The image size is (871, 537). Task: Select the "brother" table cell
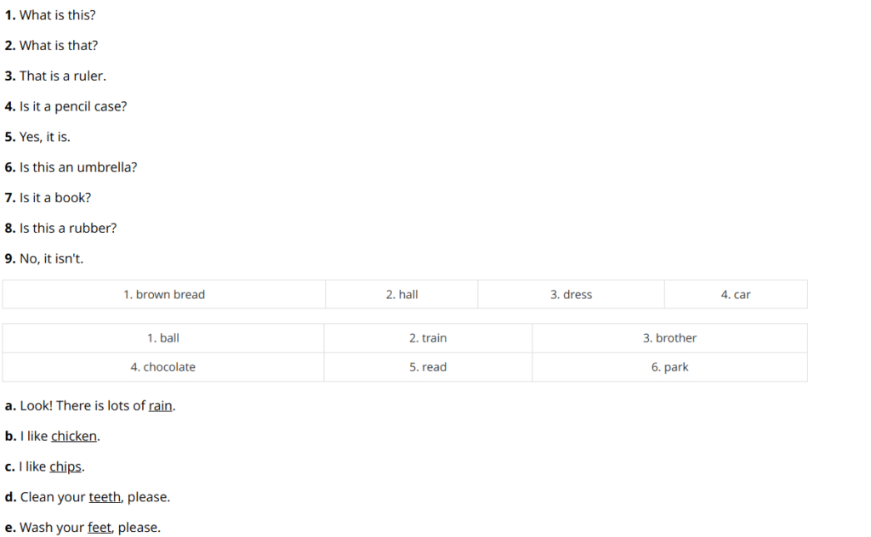pyautogui.click(x=670, y=338)
